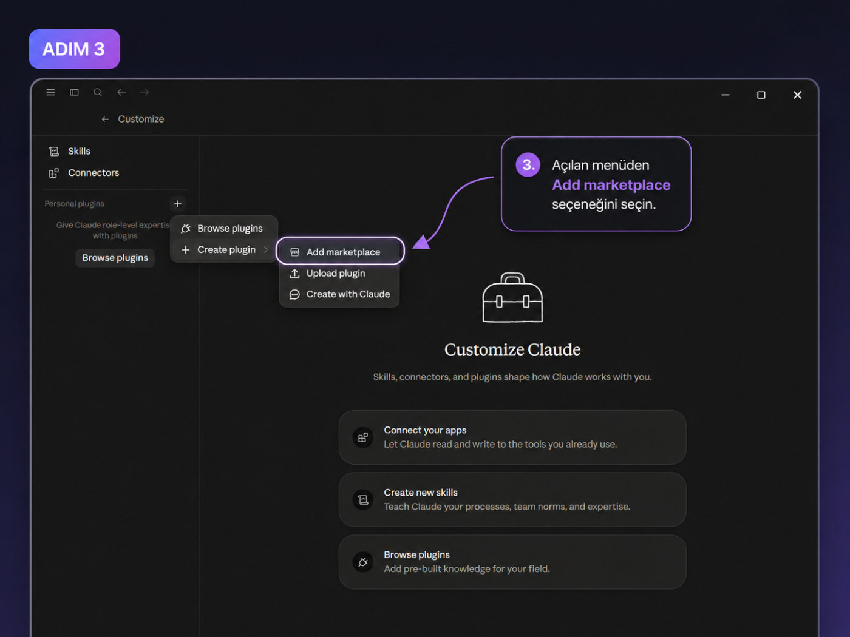Click the Browse plugins button in sidebar
850x637 pixels.
tap(115, 258)
